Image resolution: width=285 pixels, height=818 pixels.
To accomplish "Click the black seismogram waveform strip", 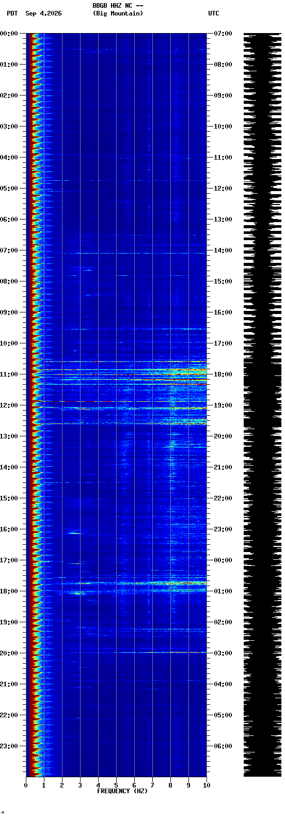I will point(262,405).
